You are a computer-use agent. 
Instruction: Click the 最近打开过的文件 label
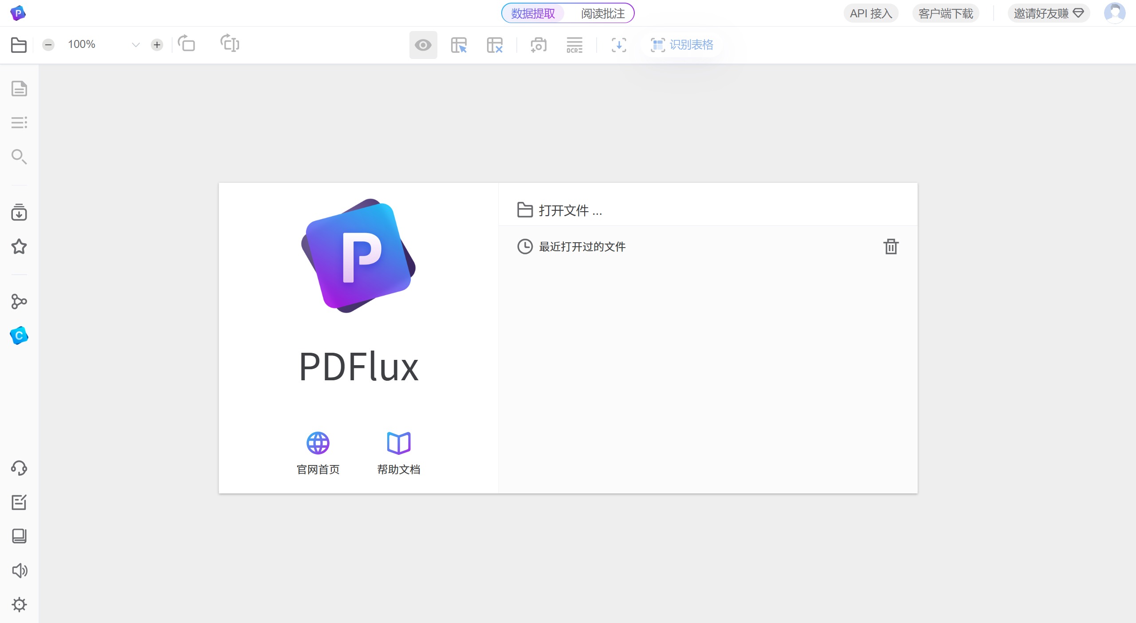coord(582,246)
